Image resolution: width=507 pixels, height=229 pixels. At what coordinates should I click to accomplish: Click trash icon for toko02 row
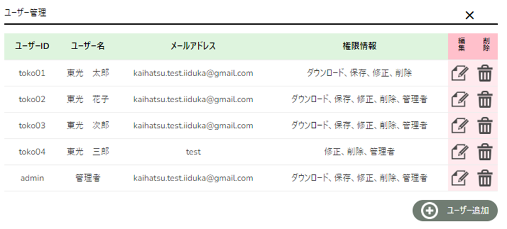[x=485, y=99]
